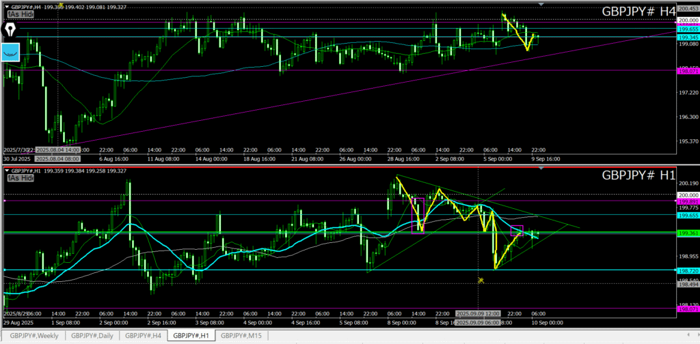
Task: Open the H4 chart header dropdown triangle
Action: [7, 7]
